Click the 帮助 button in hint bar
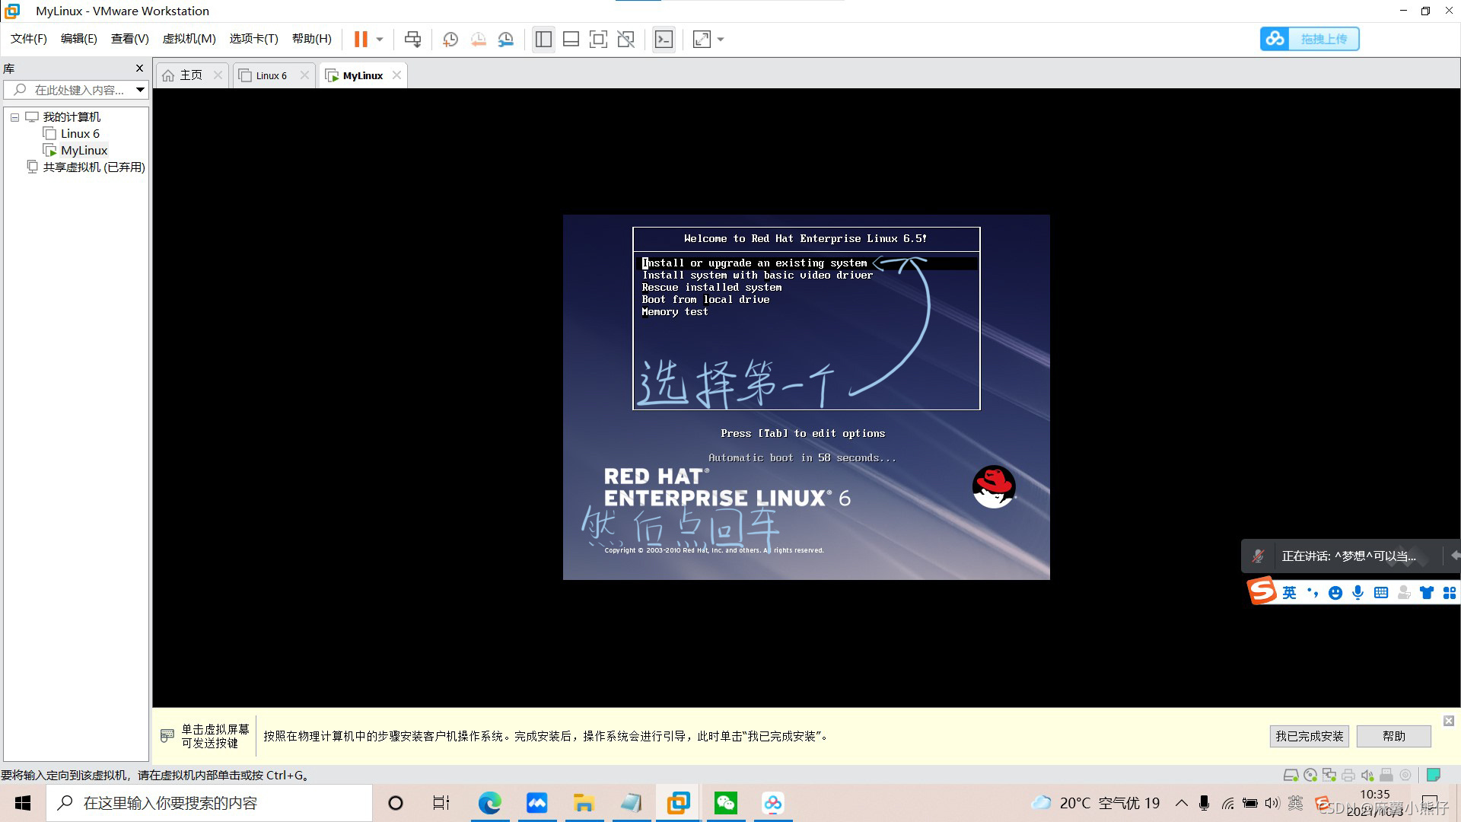Image resolution: width=1461 pixels, height=822 pixels. tap(1393, 736)
